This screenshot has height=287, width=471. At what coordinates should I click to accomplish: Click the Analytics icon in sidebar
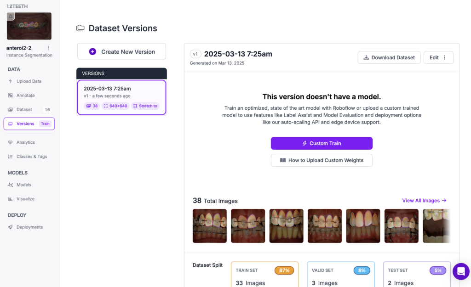(x=11, y=142)
